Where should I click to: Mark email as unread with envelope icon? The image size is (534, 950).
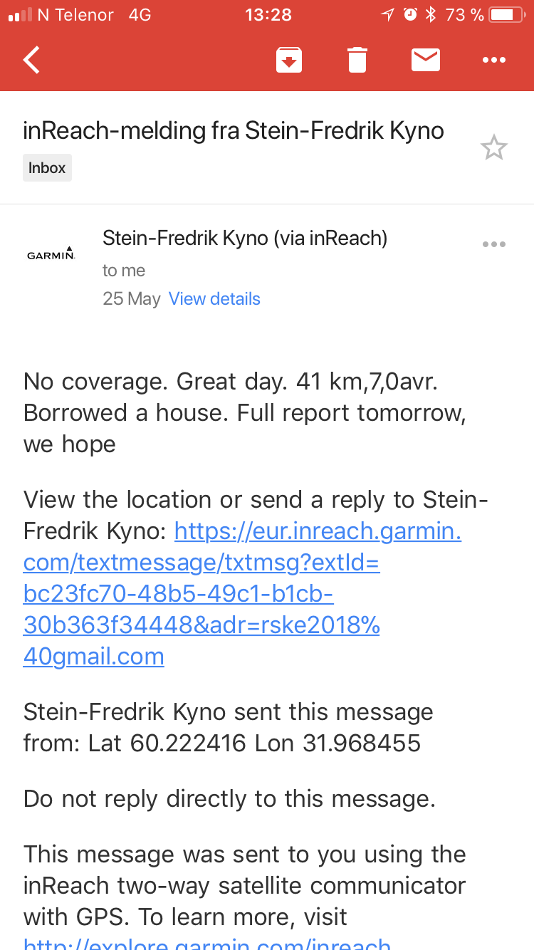coord(426,60)
